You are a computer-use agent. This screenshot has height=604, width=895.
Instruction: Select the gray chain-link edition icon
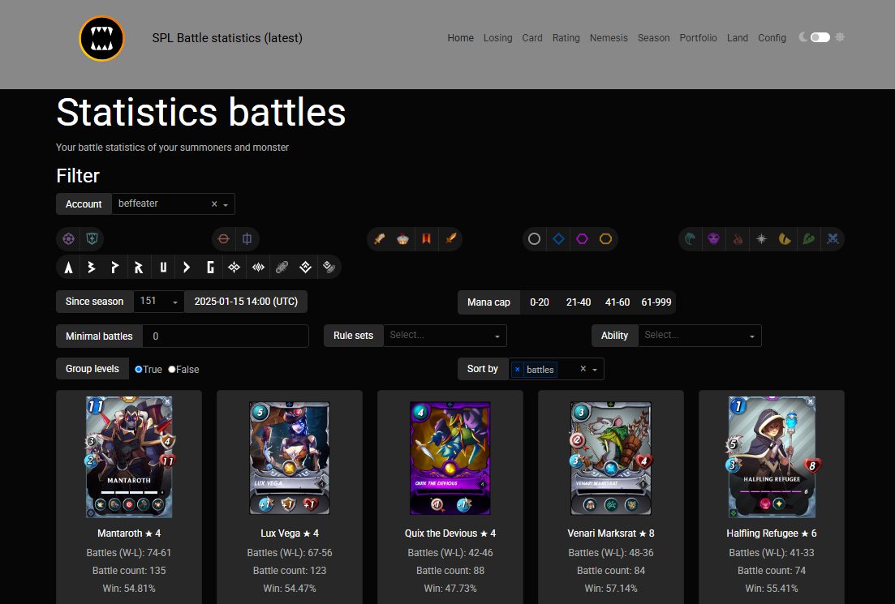click(x=282, y=267)
